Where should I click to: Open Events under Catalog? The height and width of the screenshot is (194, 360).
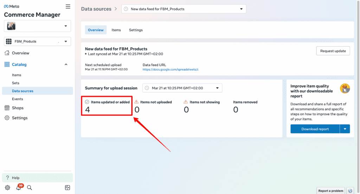click(x=18, y=99)
